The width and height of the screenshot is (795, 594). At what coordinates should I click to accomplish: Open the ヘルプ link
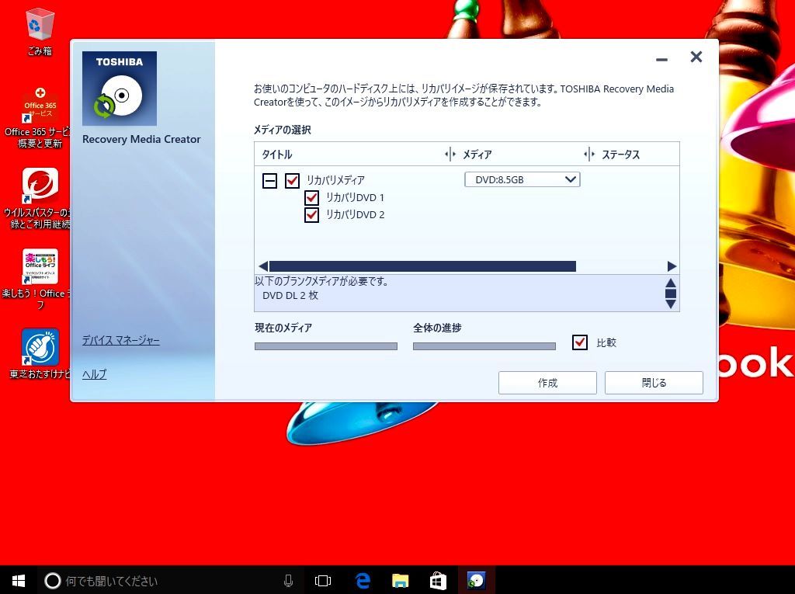click(x=94, y=373)
